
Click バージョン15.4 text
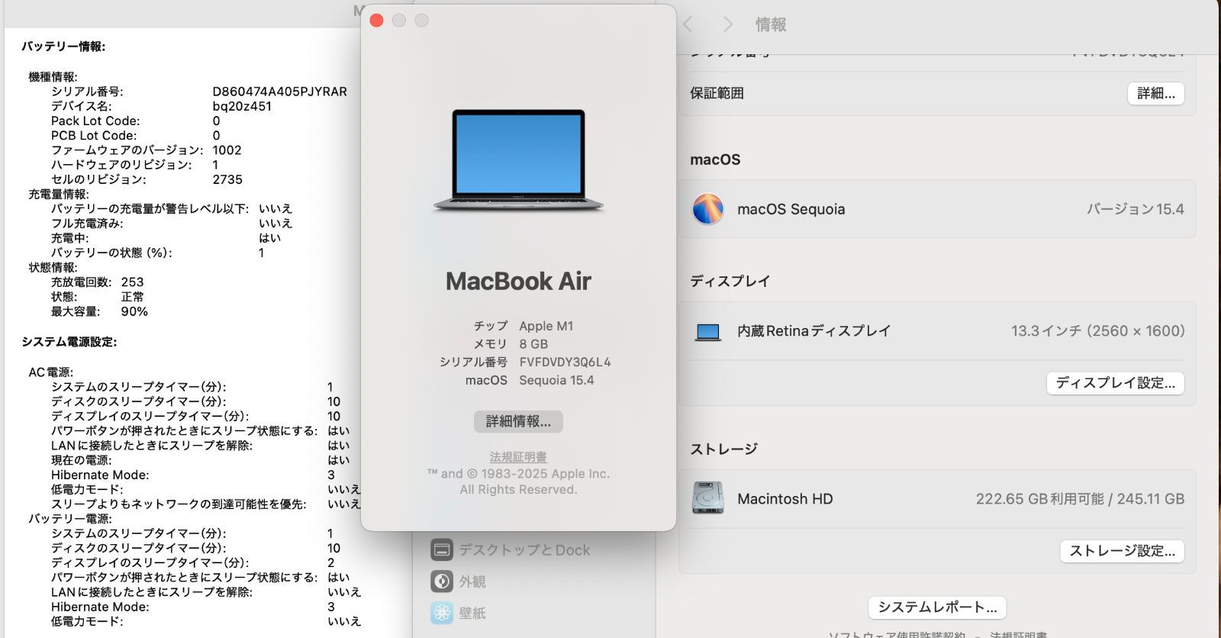[1136, 209]
